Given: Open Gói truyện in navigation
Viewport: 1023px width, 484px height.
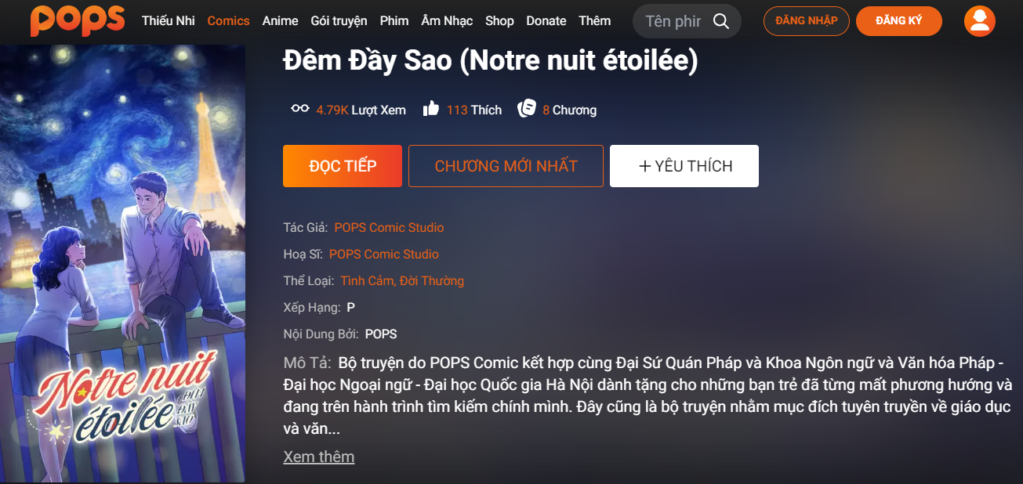Looking at the screenshot, I should pos(339,21).
